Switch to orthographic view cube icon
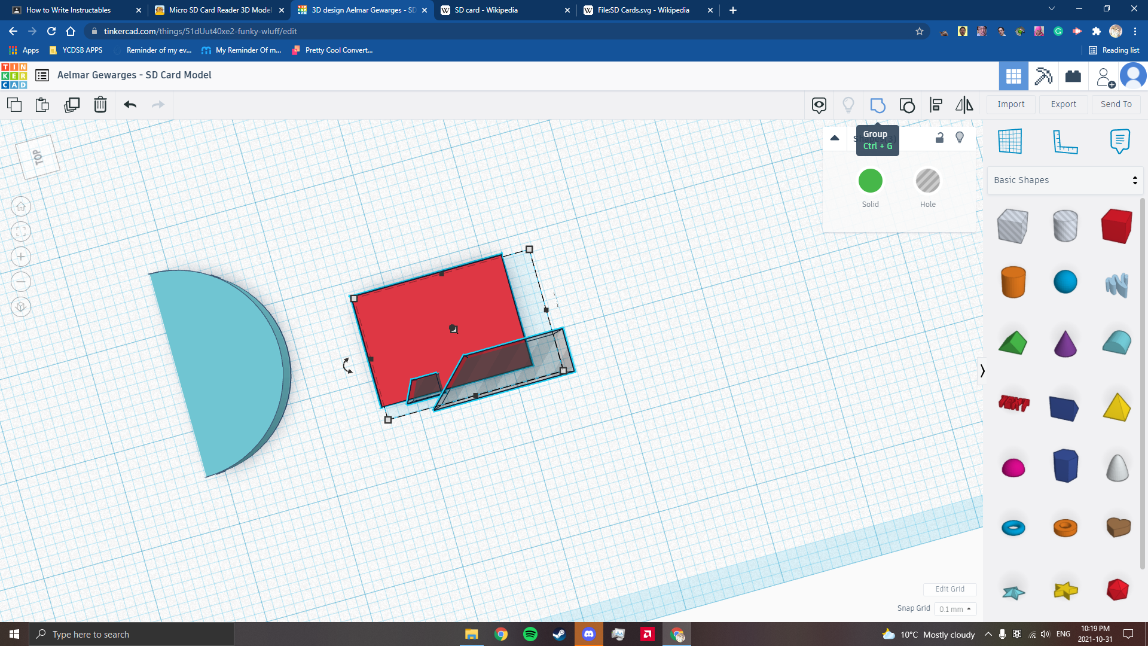This screenshot has width=1148, height=646. (21, 307)
